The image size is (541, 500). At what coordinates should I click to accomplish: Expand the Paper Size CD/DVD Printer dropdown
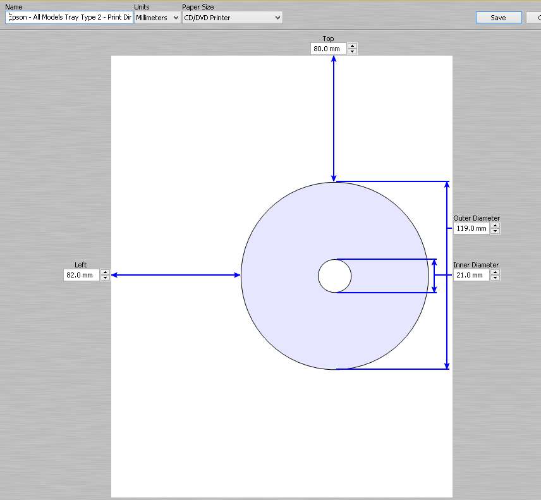(x=232, y=18)
